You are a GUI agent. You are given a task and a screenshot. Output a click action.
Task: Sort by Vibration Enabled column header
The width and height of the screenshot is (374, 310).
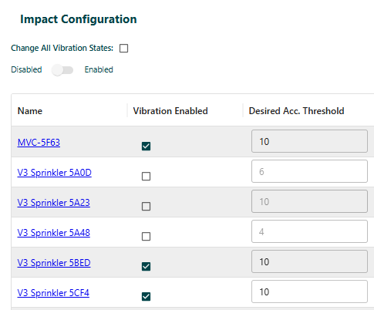170,111
